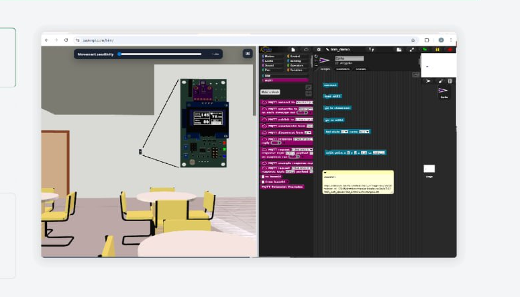Edit the sprite name field
This screenshot has height=297, width=520.
point(349,58)
